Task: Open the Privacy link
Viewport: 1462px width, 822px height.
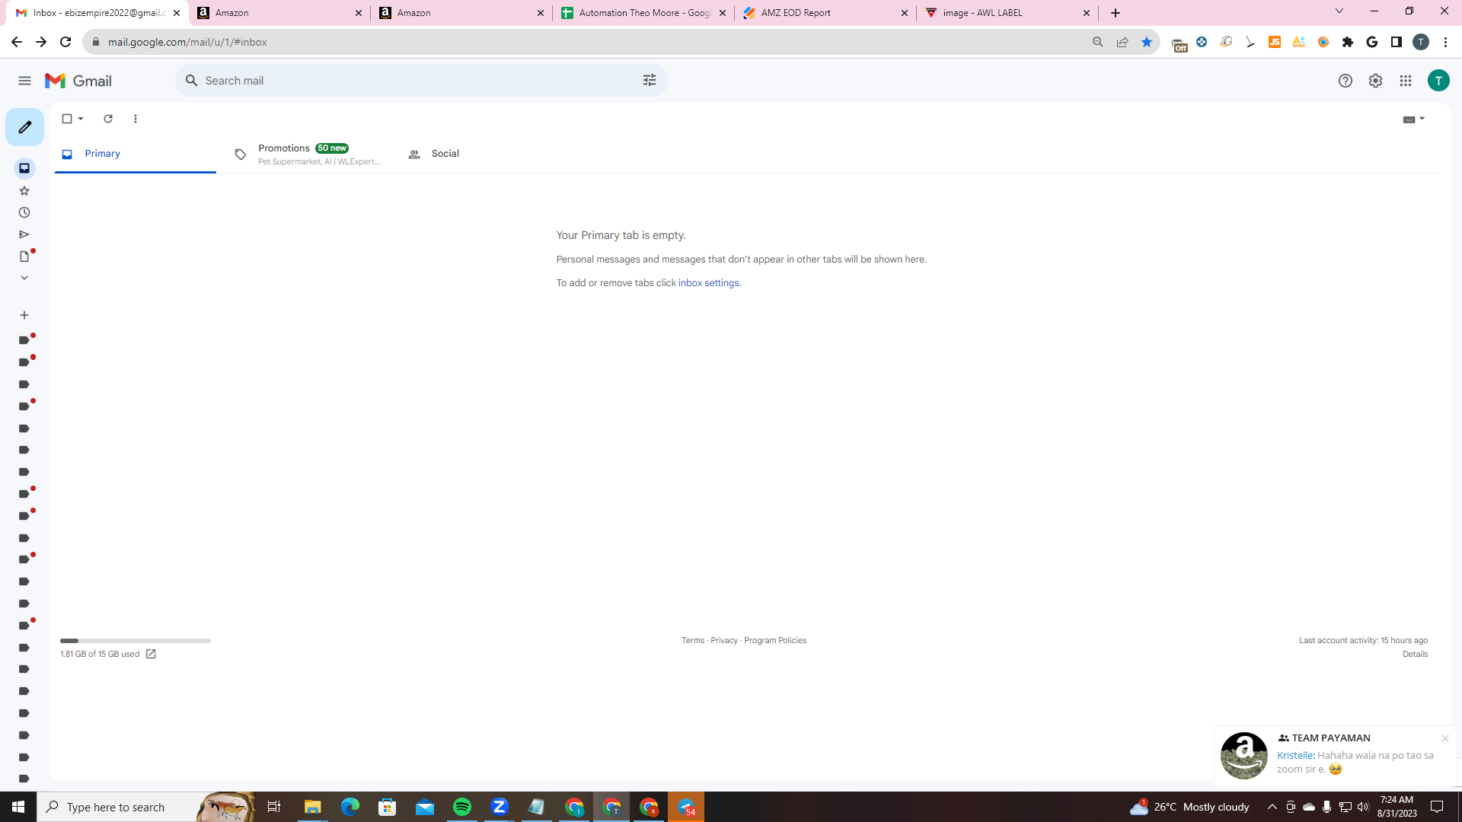Action: [724, 641]
